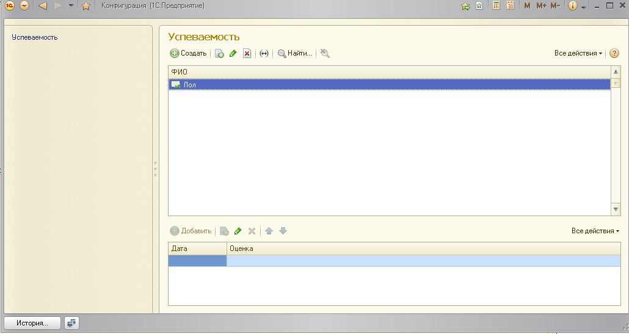Click the Добавить button
The width and height of the screenshot is (629, 334).
(191, 231)
